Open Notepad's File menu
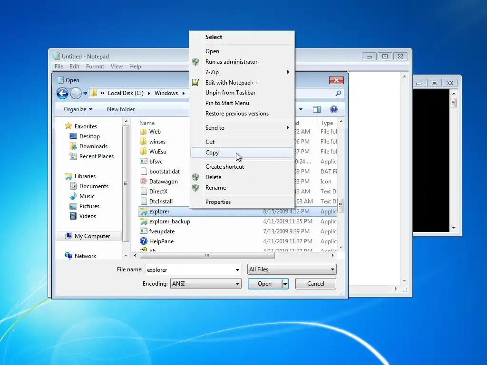Image resolution: width=487 pixels, height=365 pixels. coord(58,67)
